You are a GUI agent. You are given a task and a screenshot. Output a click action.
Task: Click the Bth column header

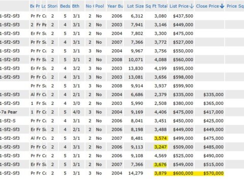point(76,6)
